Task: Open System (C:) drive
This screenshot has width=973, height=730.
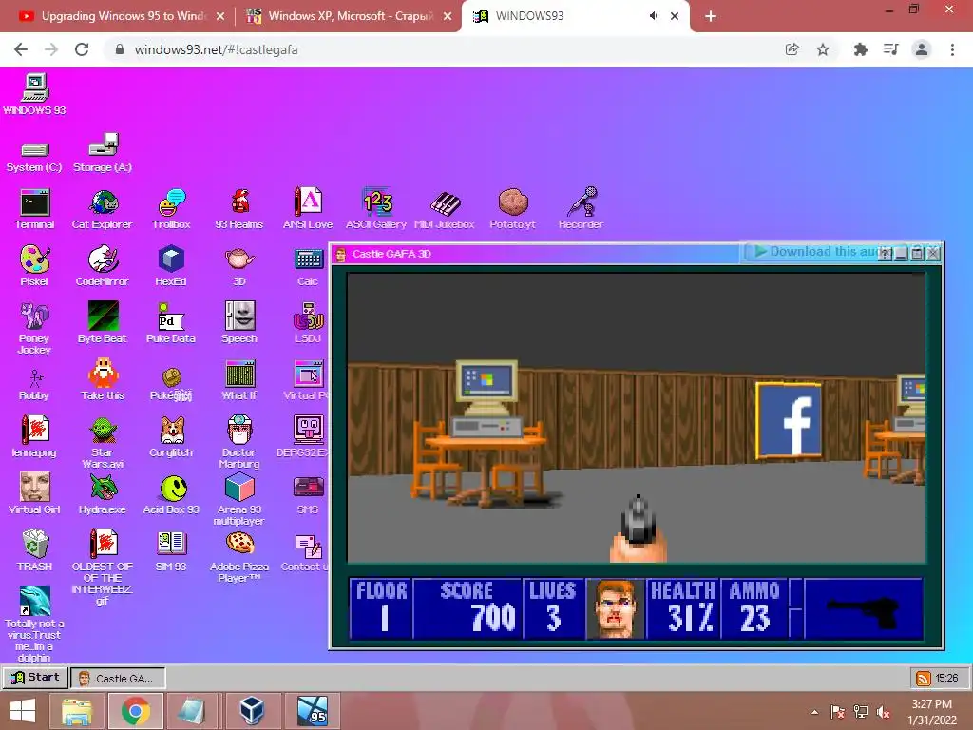Action: point(35,158)
